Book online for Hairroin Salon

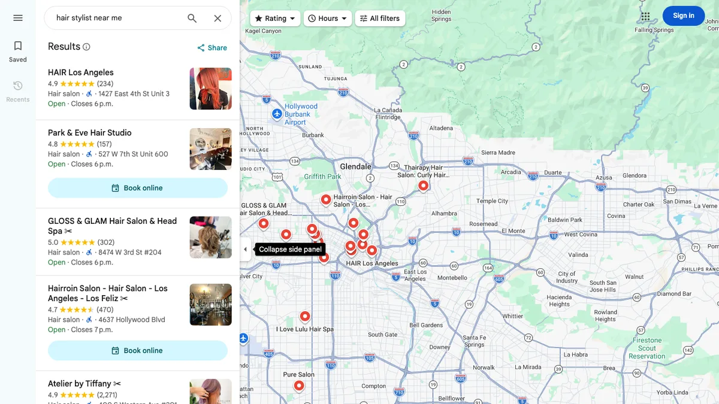138,351
